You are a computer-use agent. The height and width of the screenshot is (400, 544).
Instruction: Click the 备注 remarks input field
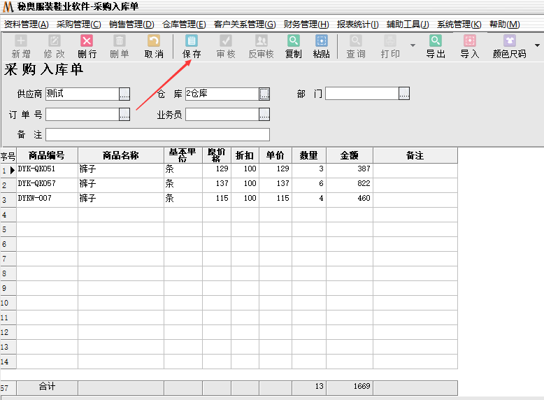click(157, 135)
